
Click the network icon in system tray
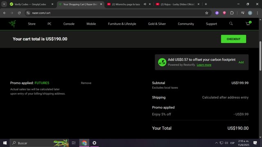point(221,143)
